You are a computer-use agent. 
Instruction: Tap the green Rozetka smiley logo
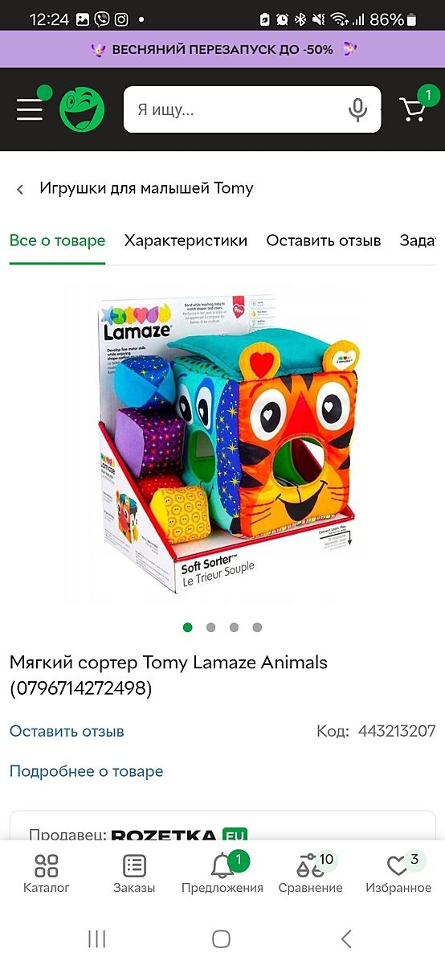[x=82, y=109]
